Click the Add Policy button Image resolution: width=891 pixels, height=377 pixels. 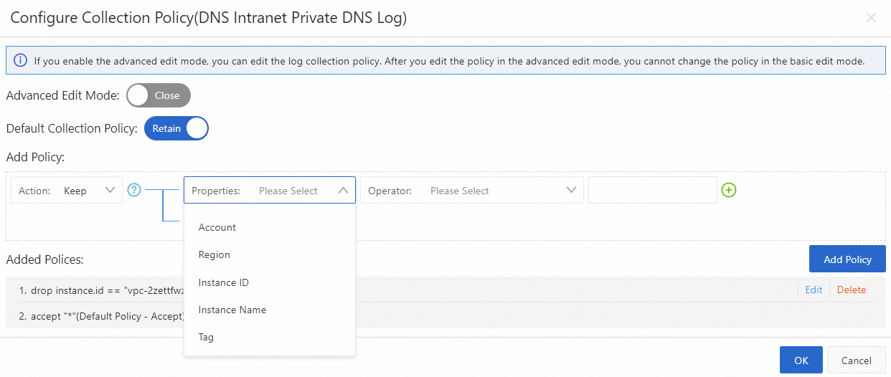click(x=847, y=259)
